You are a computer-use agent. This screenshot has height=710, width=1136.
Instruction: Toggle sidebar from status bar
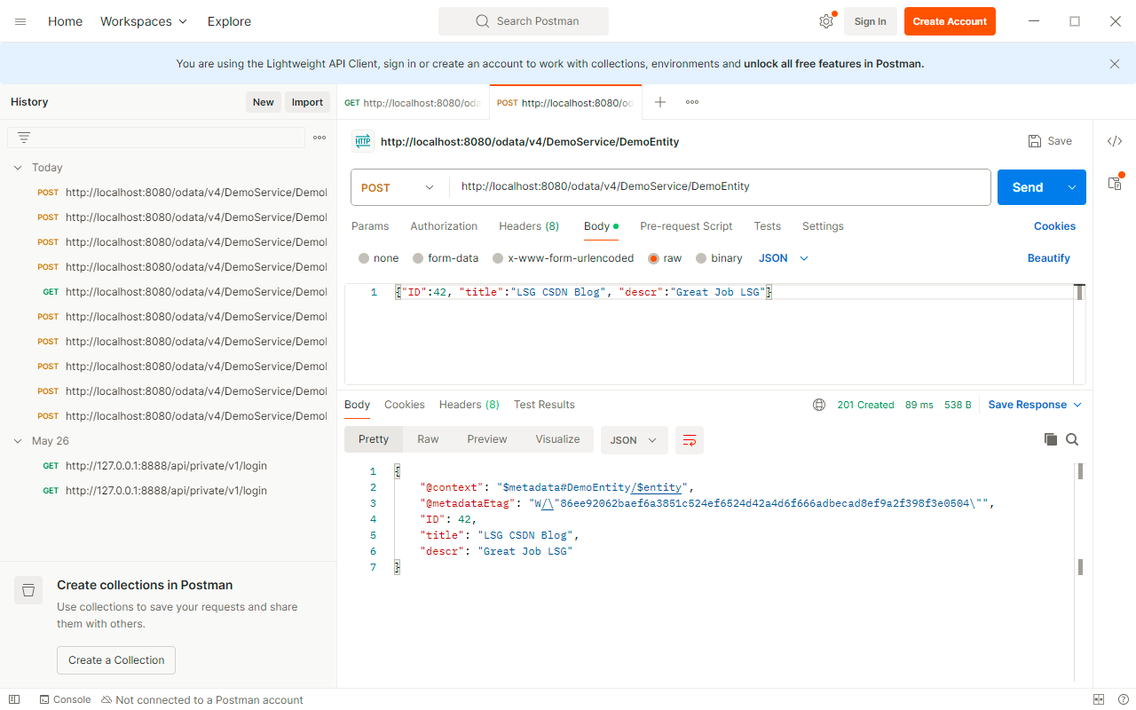[14, 699]
